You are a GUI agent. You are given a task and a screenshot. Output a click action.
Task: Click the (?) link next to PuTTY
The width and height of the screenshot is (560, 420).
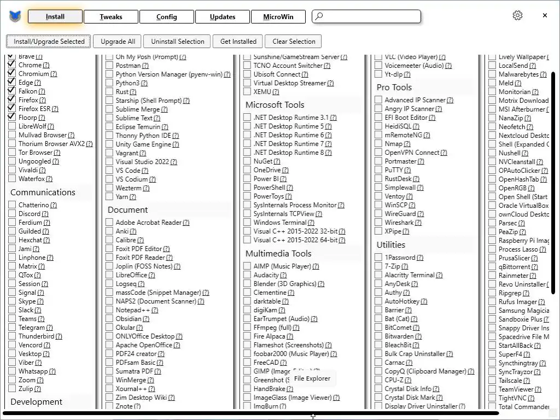click(407, 170)
